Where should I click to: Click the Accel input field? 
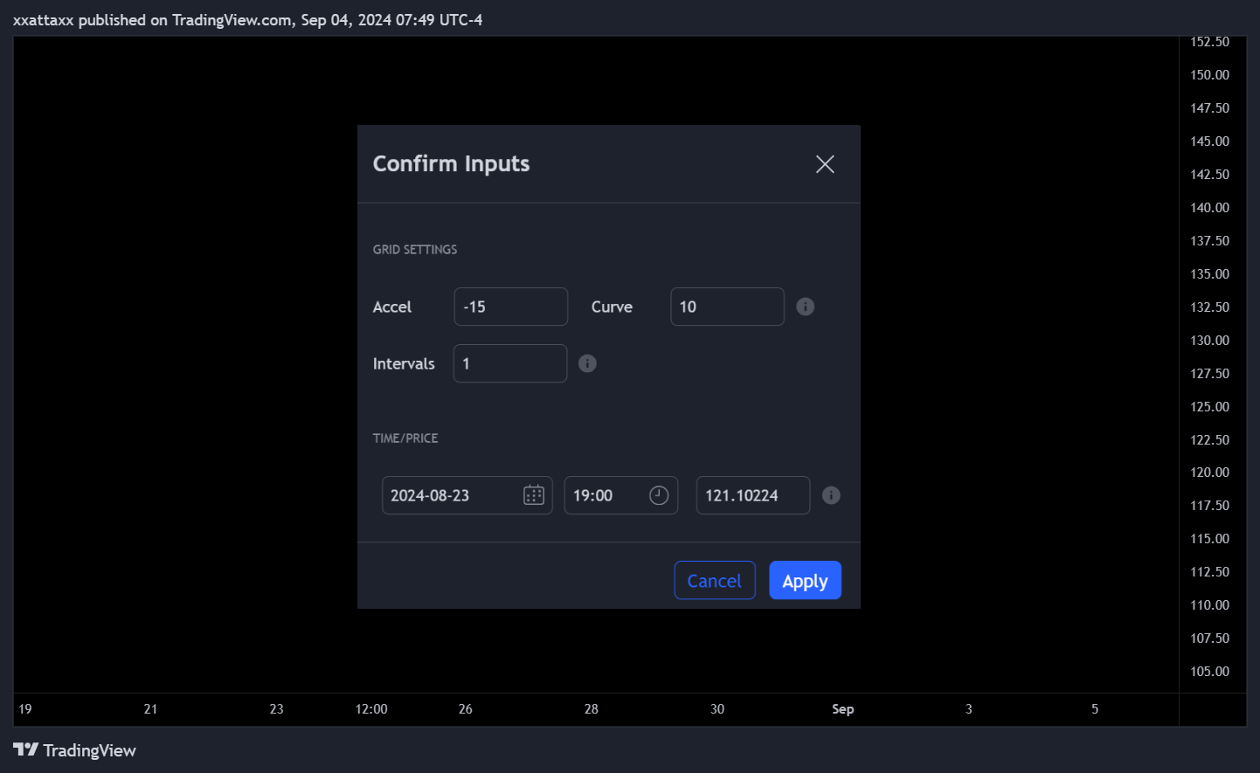click(511, 307)
